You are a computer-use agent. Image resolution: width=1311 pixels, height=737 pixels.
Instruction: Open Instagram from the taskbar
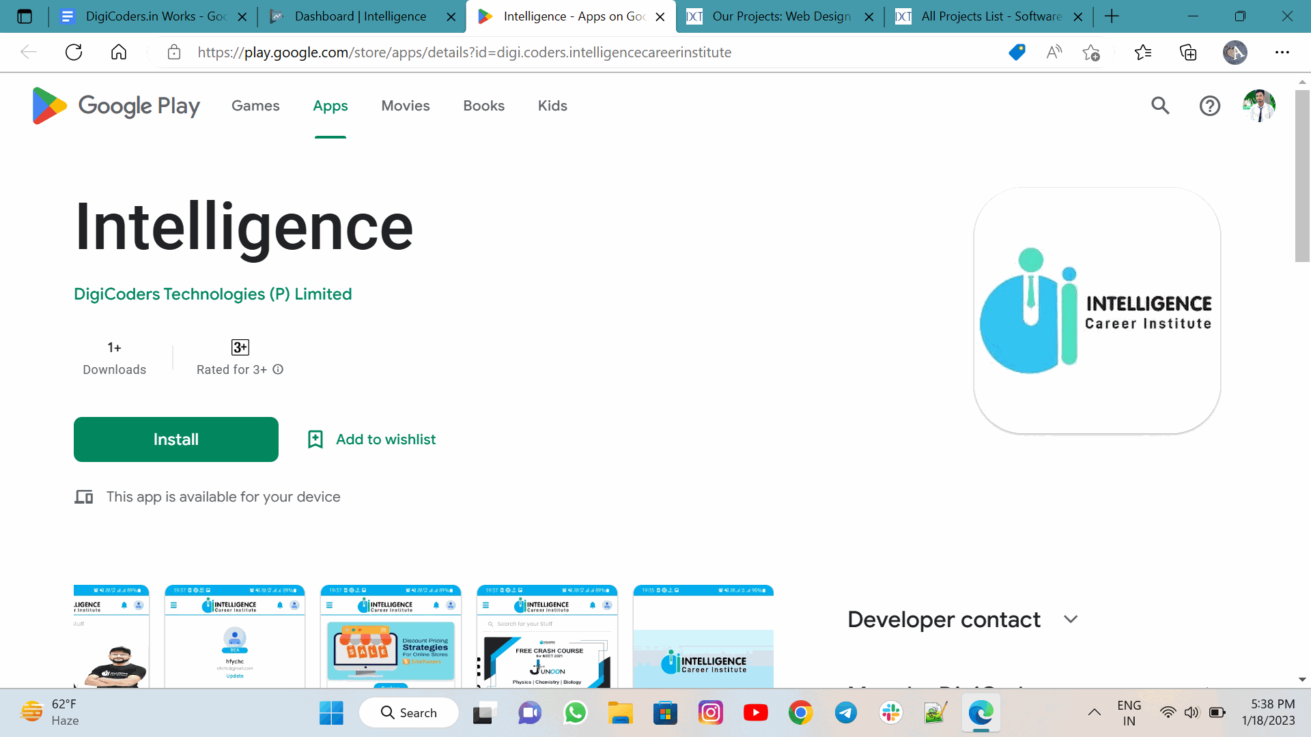[x=710, y=713]
